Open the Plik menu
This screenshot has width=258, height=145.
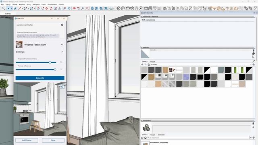click(2, 4)
